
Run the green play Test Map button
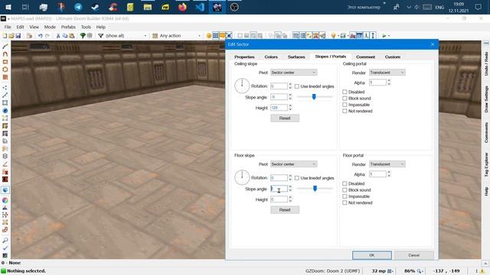point(384,36)
